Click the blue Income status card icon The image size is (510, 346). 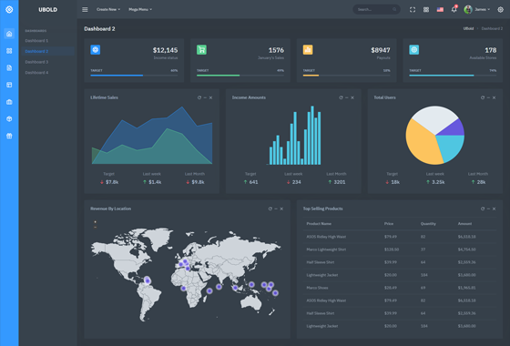coord(96,50)
